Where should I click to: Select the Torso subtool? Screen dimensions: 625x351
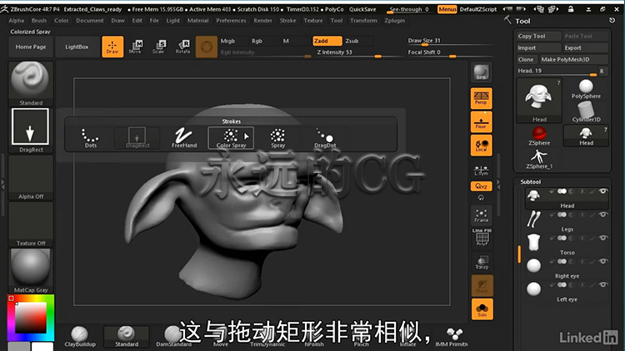coord(567,245)
